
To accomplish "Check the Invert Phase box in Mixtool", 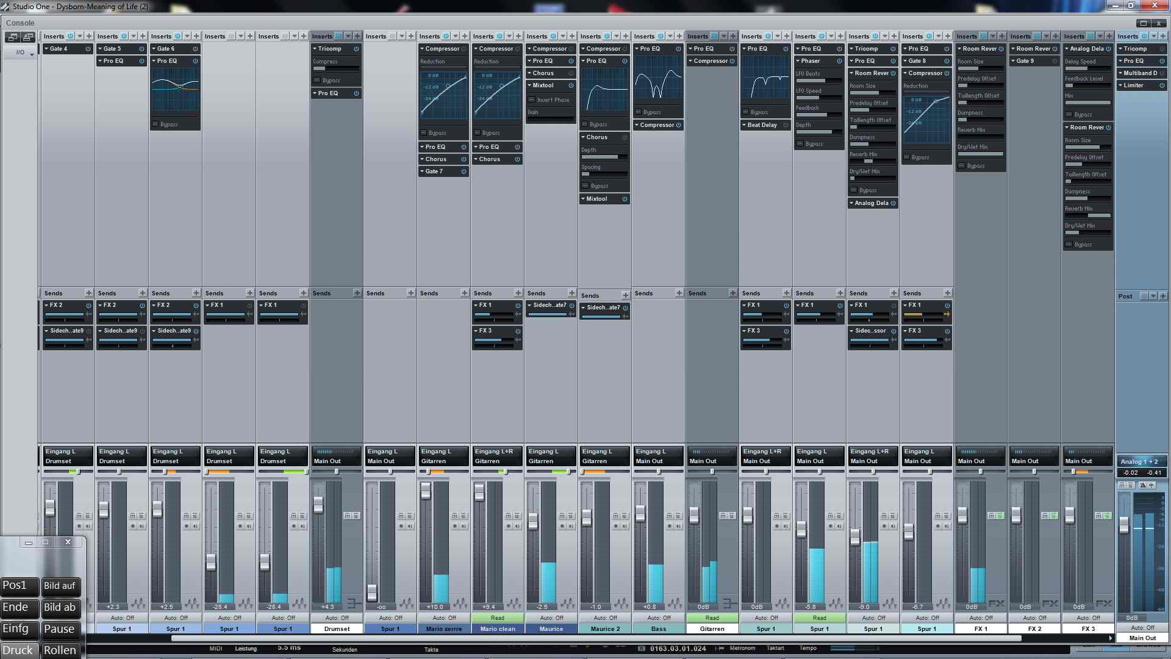I will click(531, 100).
